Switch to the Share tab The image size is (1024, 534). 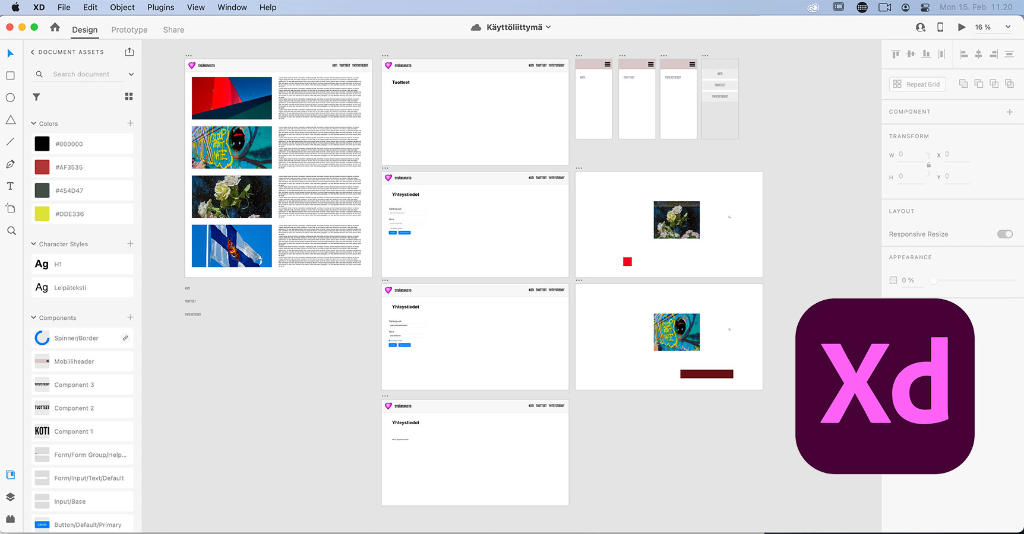tap(173, 30)
